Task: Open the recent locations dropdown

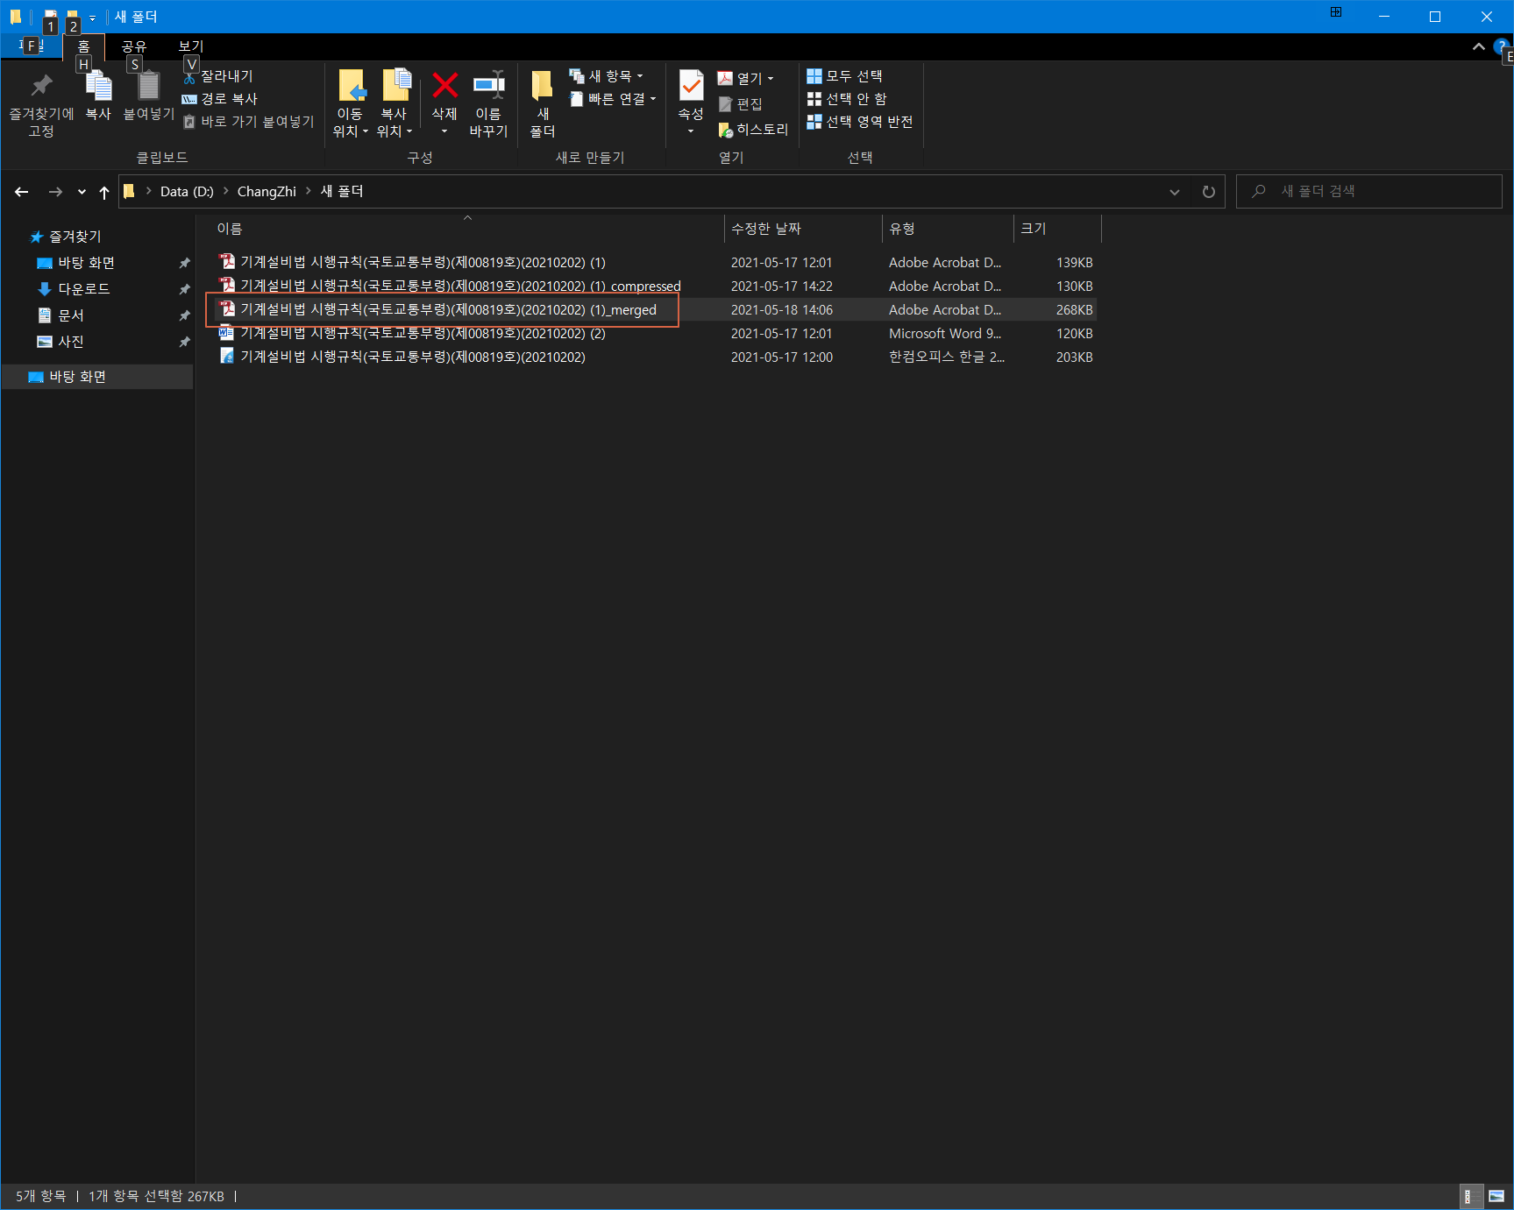Action: (82, 192)
